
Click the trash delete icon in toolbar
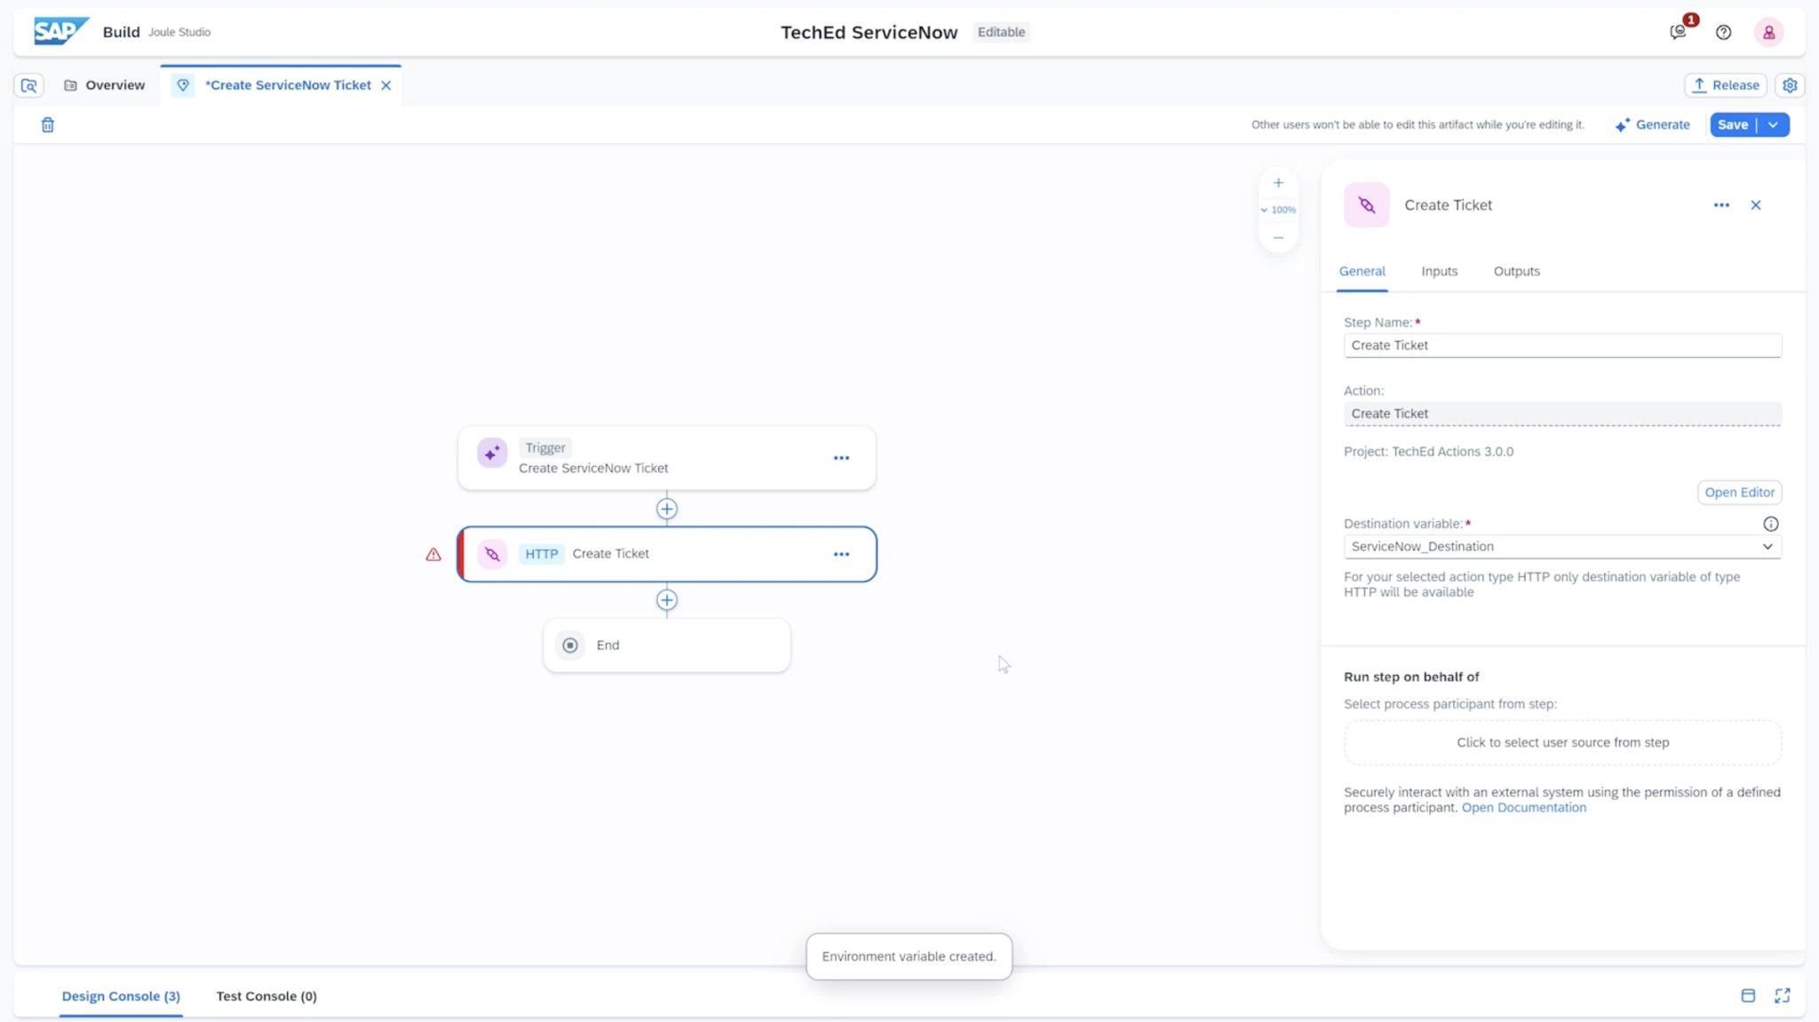point(48,125)
